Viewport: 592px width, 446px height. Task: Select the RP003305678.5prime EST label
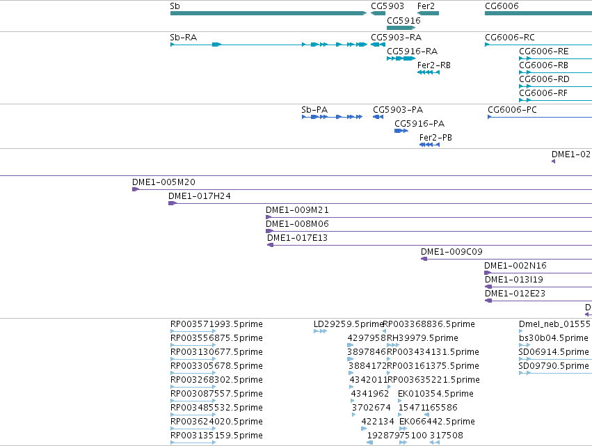[216, 366]
